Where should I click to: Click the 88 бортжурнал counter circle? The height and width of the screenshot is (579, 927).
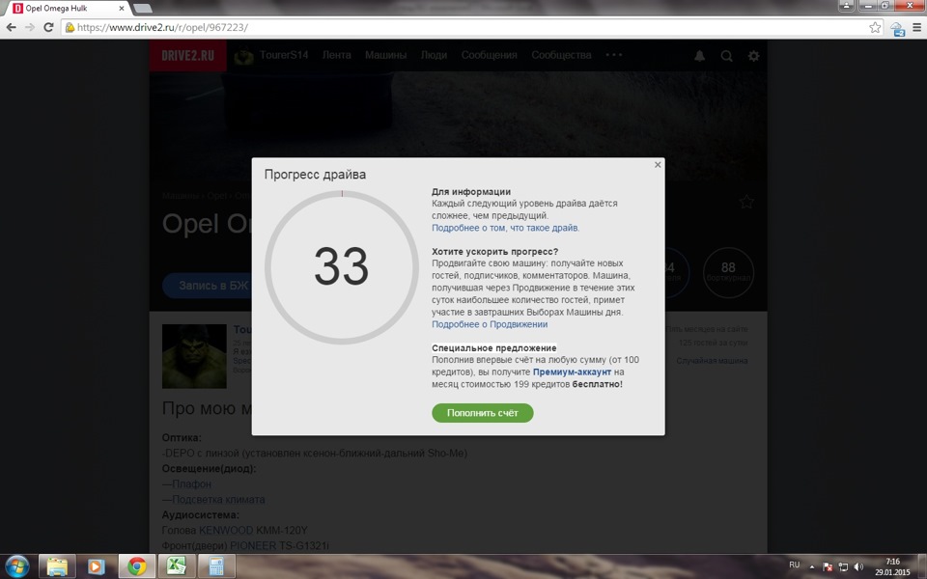(x=728, y=272)
